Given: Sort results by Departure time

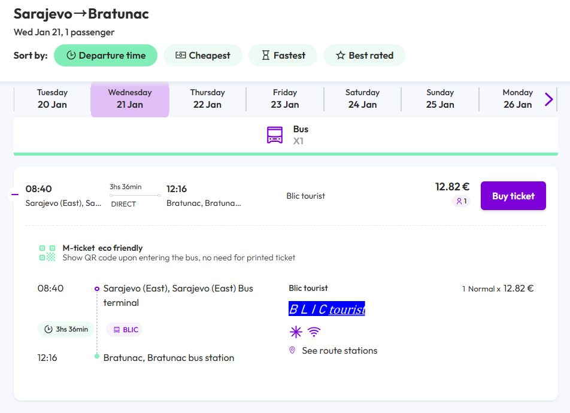Looking at the screenshot, I should [105, 55].
